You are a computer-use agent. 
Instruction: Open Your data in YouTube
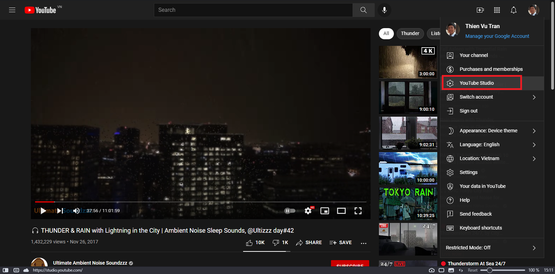(x=492, y=186)
